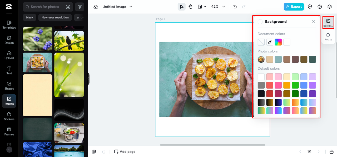This screenshot has width=337, height=157.
Task: Open the layout view dropdown
Action: point(202,7)
